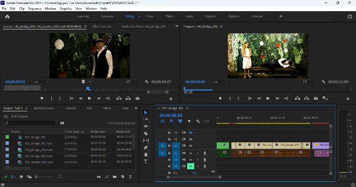The image size is (356, 187).
Task: Toggle V2 track output eye
Action: [x=191, y=139]
